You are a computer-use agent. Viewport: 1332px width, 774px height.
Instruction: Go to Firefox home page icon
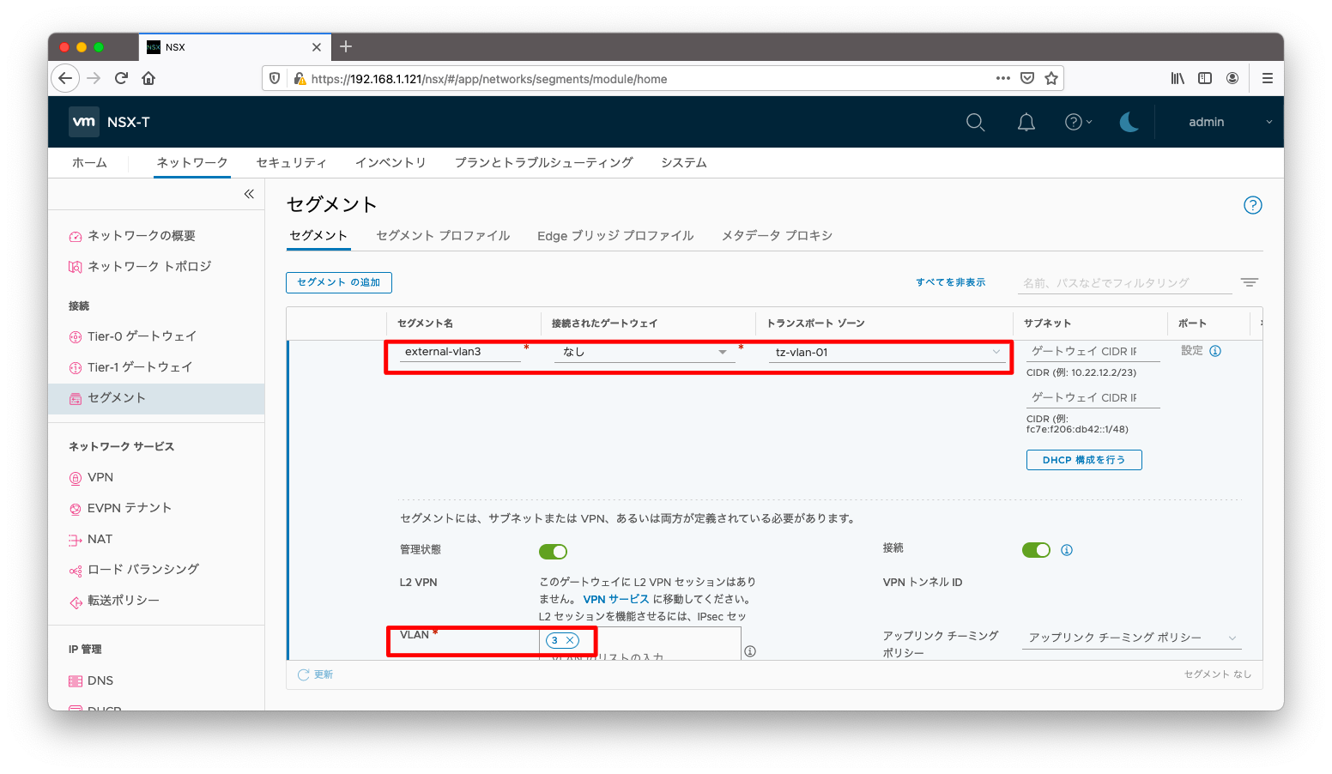point(148,78)
